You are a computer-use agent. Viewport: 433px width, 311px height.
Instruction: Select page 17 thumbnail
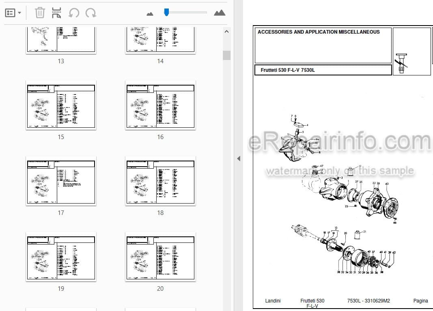pyautogui.click(x=61, y=181)
